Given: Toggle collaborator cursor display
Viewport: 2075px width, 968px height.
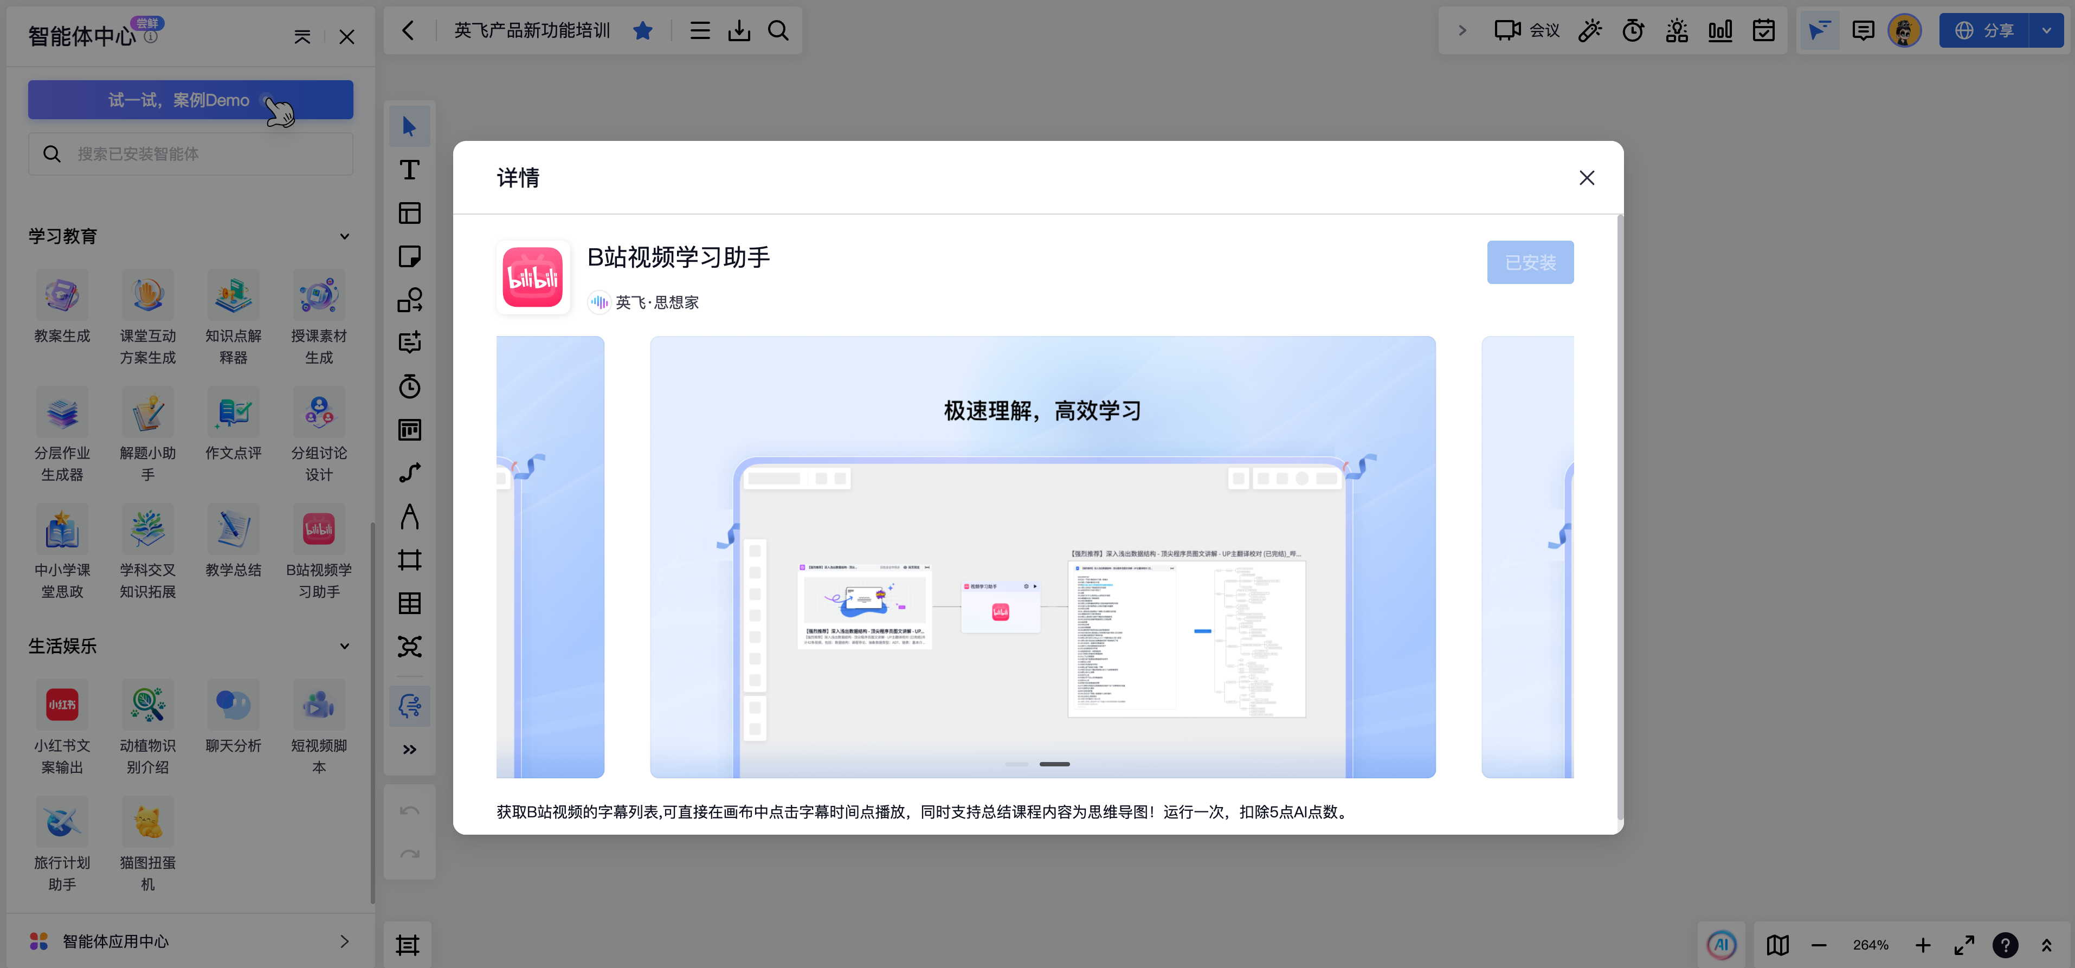Looking at the screenshot, I should (1820, 30).
